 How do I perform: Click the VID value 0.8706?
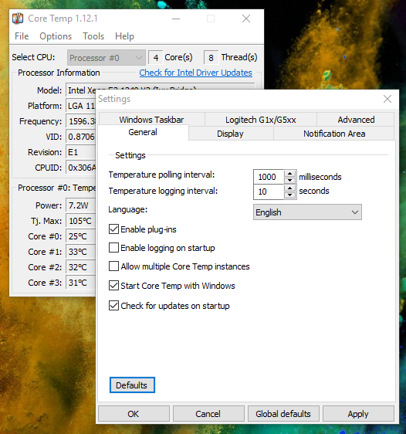point(81,137)
